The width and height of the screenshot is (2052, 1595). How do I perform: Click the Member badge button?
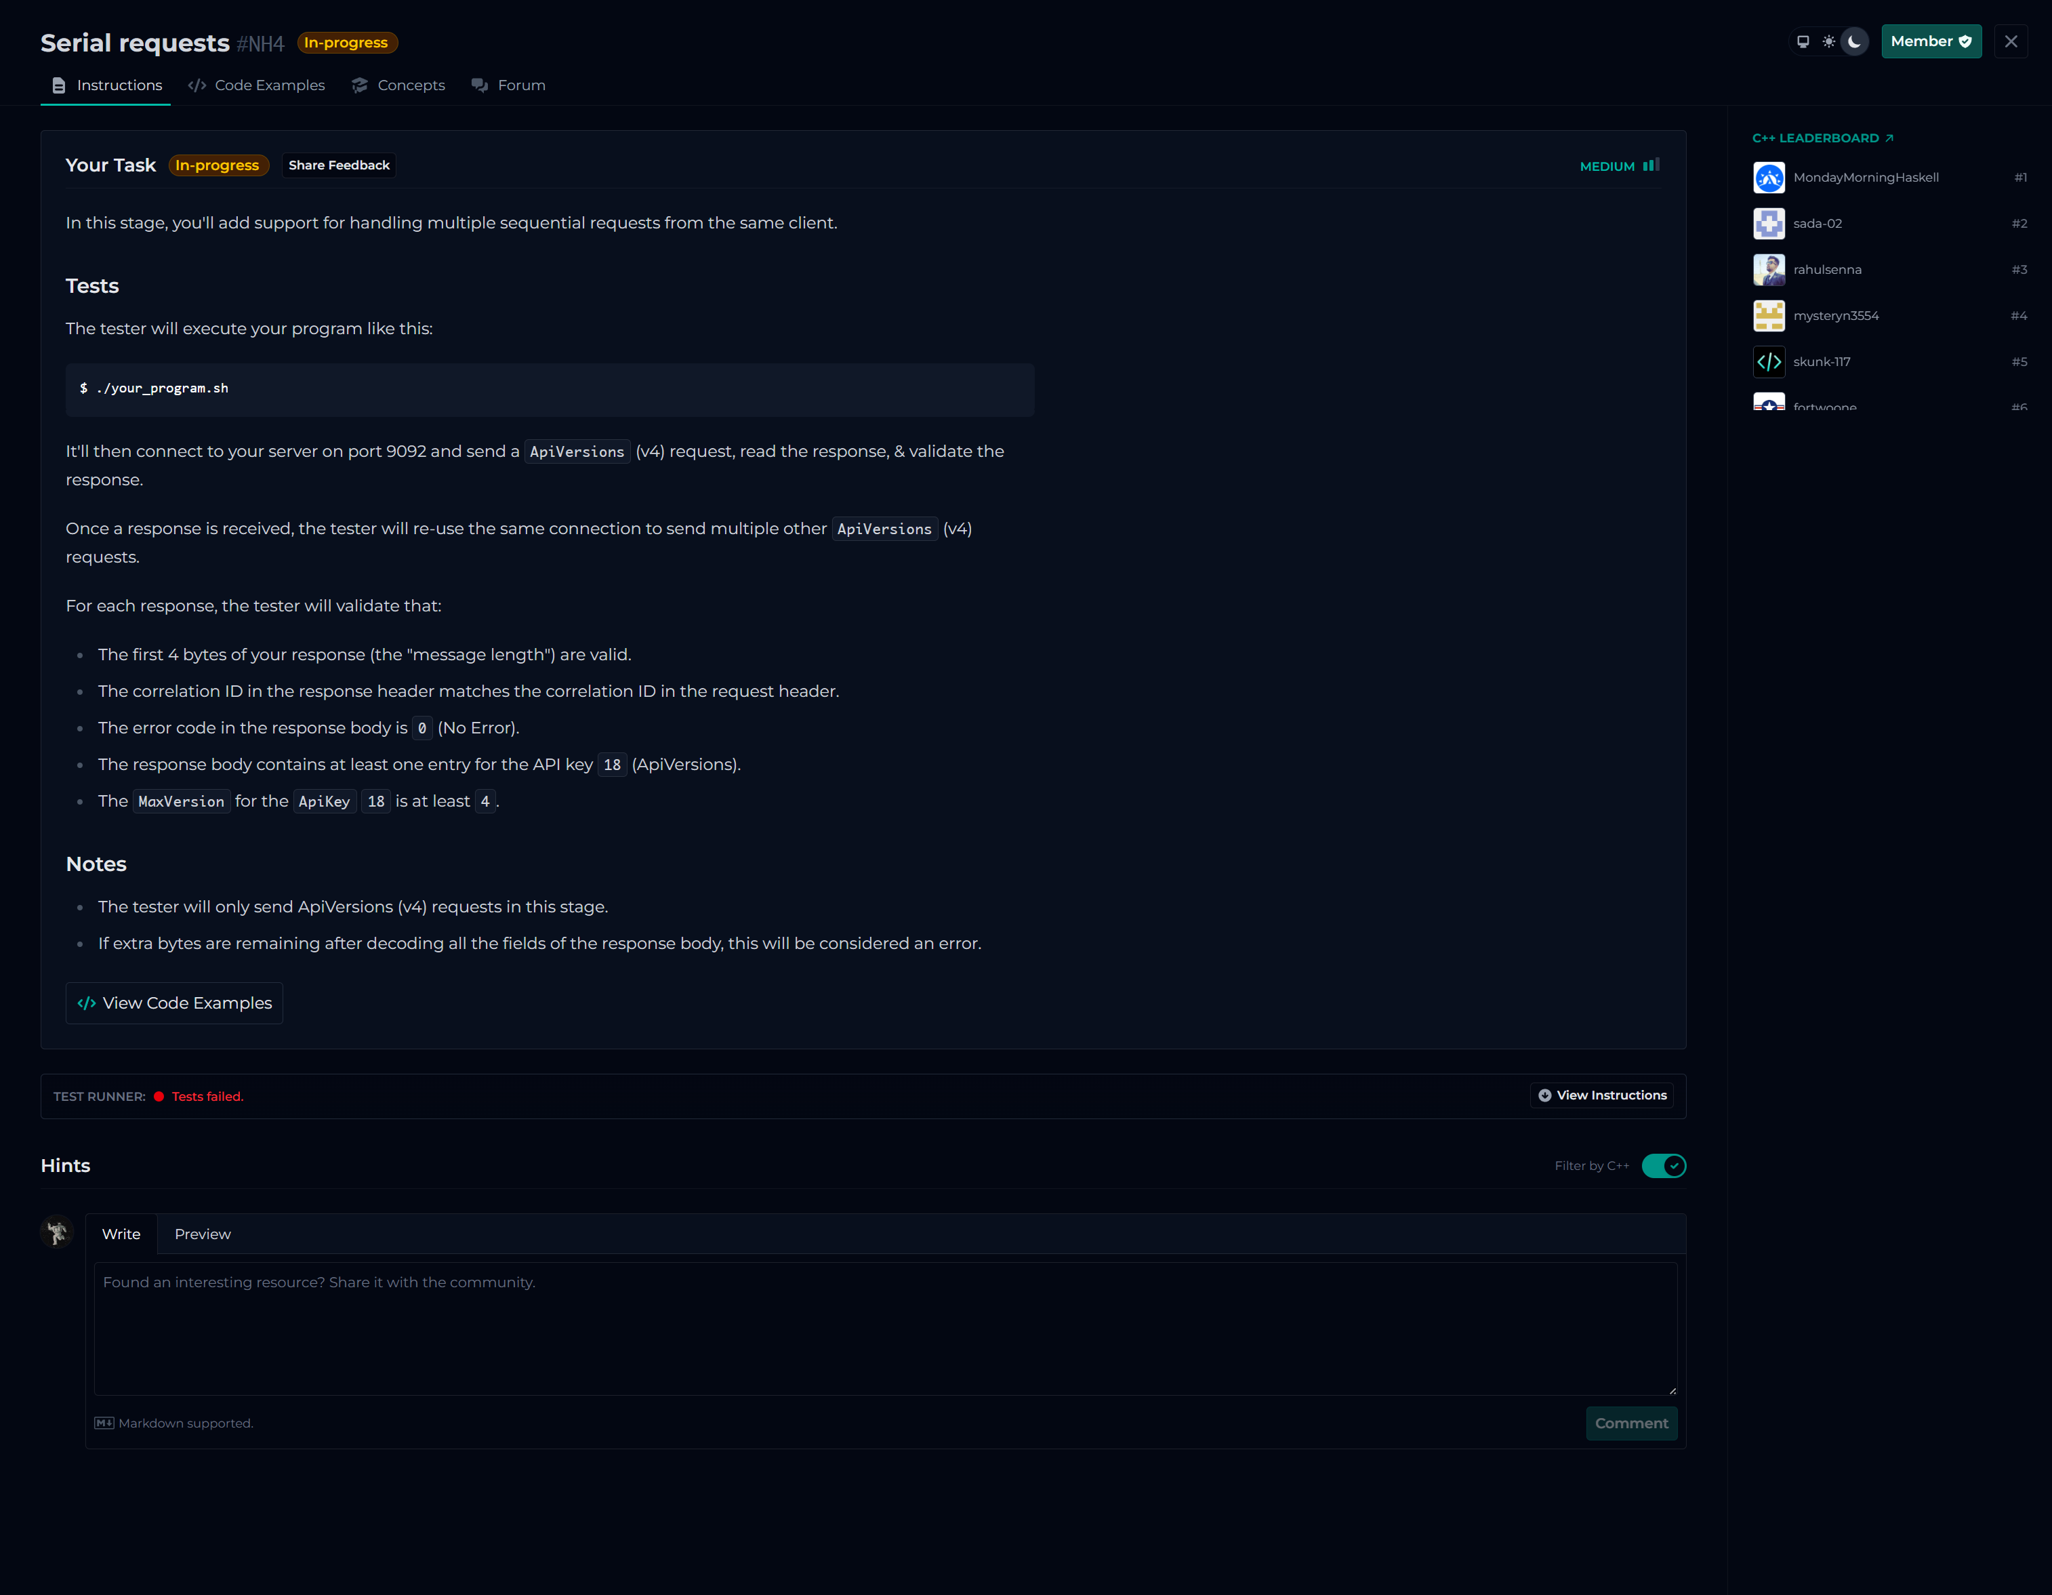1931,41
